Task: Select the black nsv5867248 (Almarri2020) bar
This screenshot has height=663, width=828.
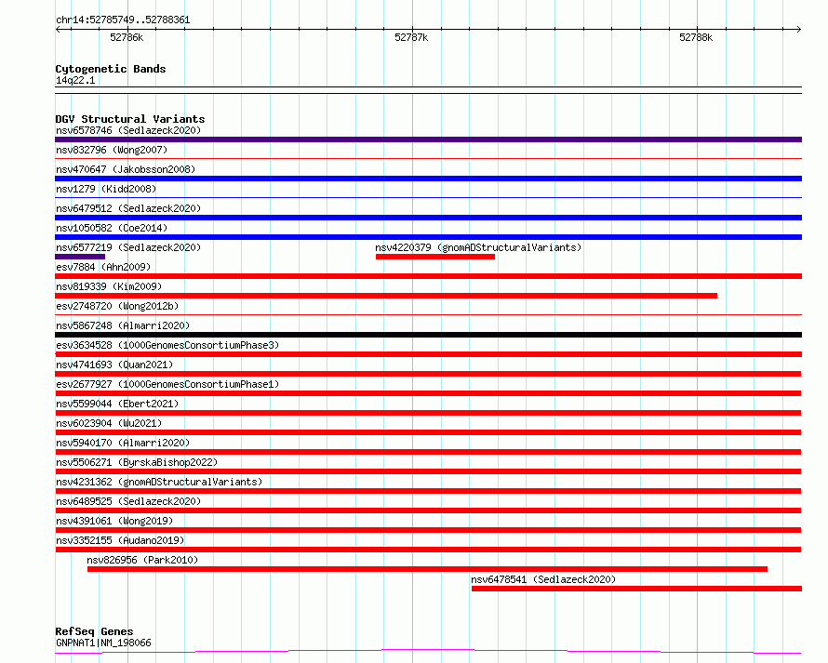Action: [428, 335]
